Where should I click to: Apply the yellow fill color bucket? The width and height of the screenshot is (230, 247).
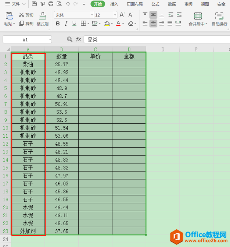click(x=107, y=24)
